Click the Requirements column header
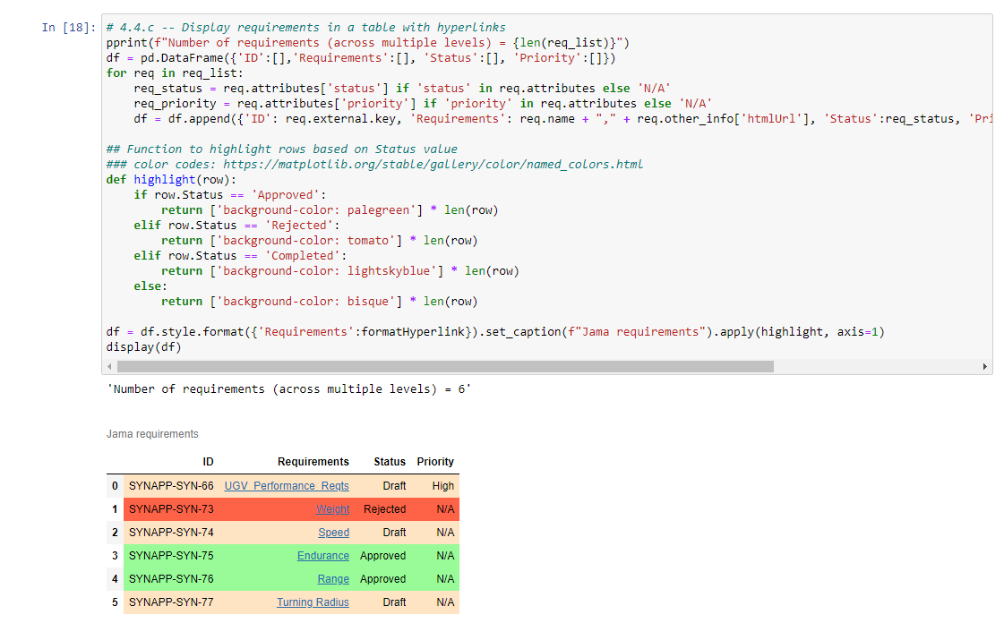1004x623 pixels. tap(313, 462)
